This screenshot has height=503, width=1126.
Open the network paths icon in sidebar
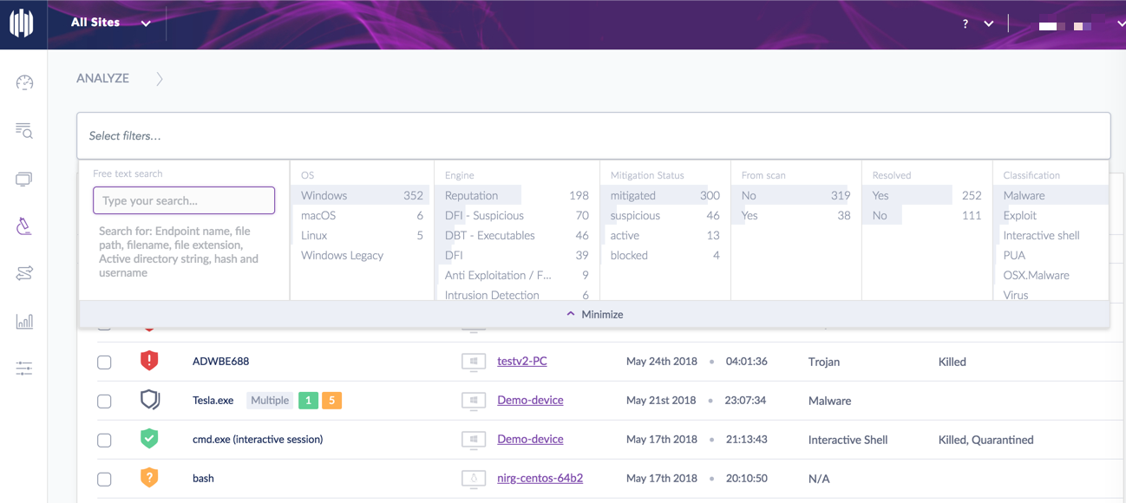pos(24,274)
